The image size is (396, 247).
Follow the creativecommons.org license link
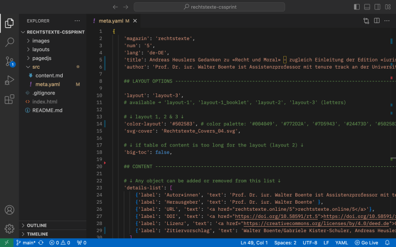(x=316, y=223)
